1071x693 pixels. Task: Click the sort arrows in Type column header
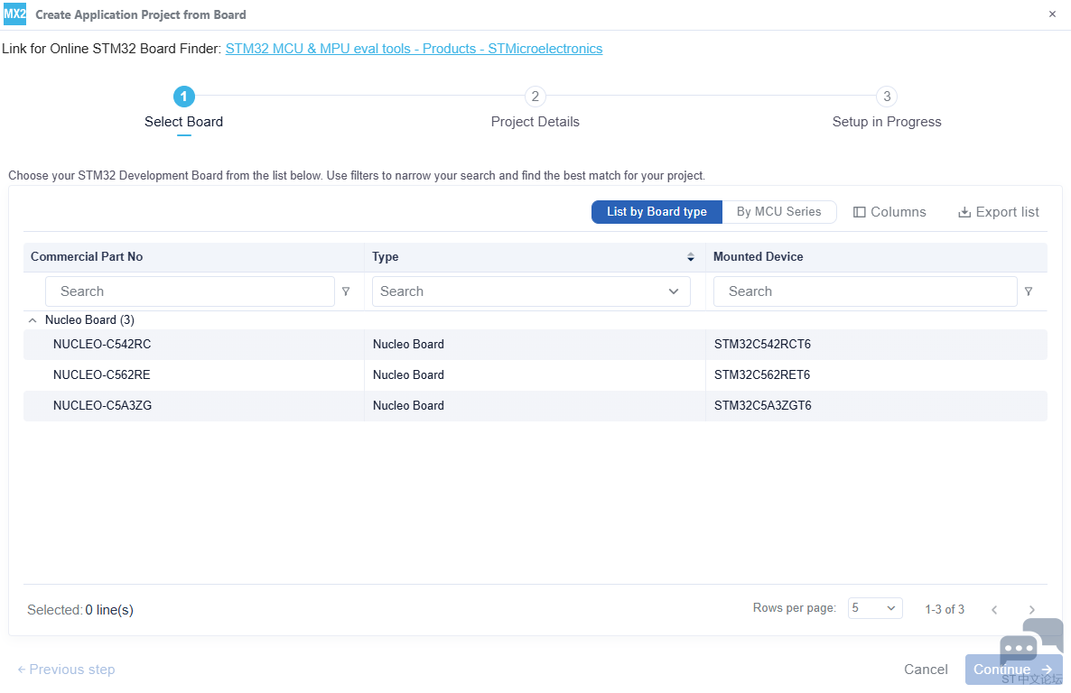[691, 257]
